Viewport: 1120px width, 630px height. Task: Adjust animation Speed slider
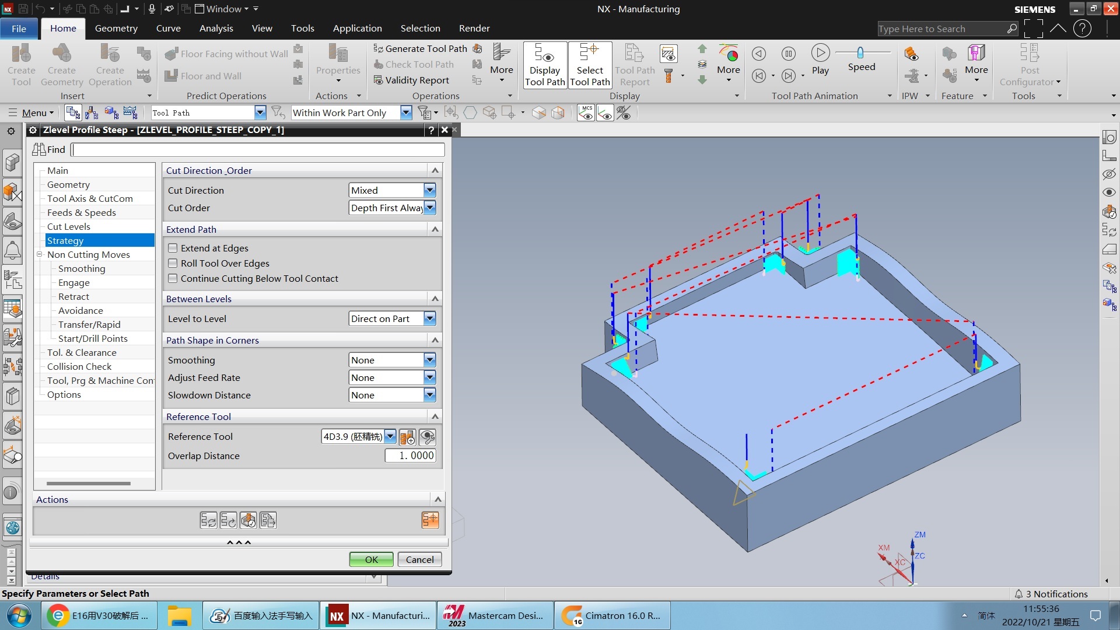[860, 52]
